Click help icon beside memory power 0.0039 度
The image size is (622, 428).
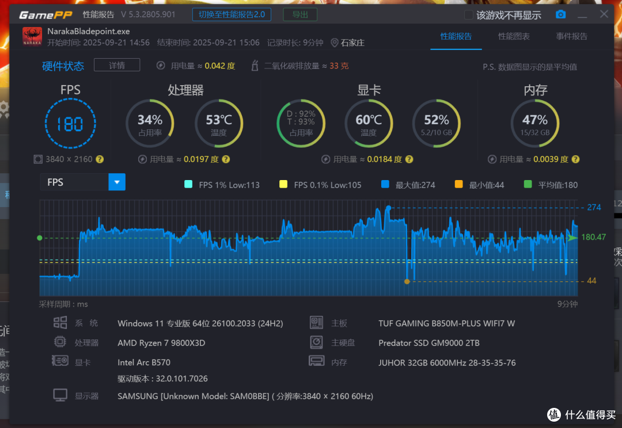coord(575,159)
